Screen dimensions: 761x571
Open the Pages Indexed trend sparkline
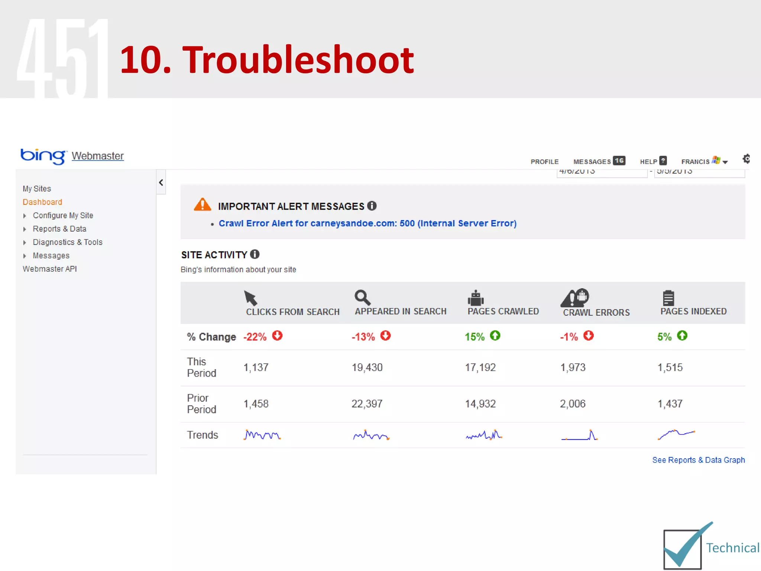click(x=676, y=434)
